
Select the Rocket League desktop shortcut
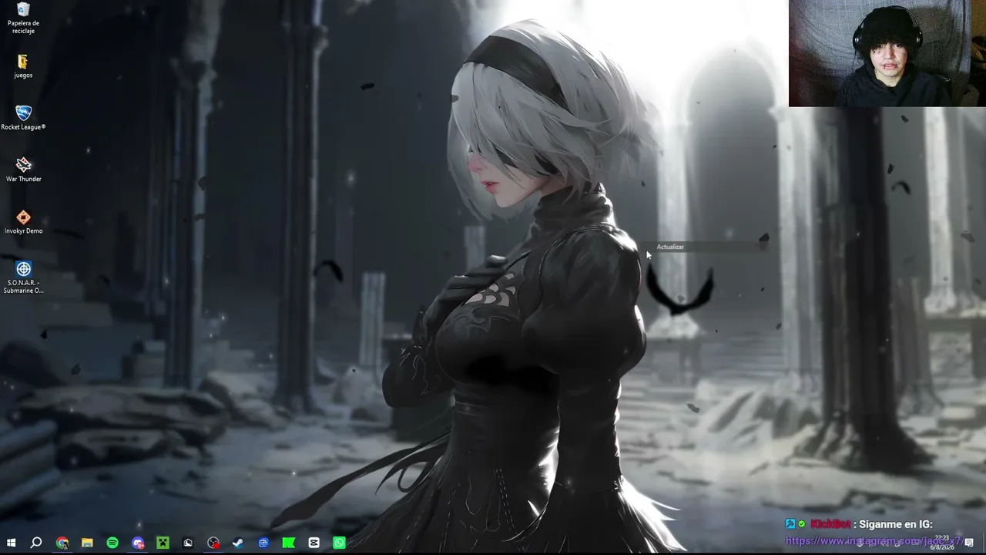click(x=23, y=118)
